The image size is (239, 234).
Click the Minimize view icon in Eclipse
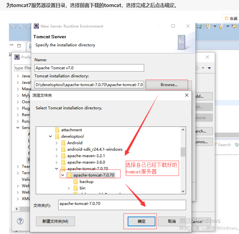(x=12, y=45)
